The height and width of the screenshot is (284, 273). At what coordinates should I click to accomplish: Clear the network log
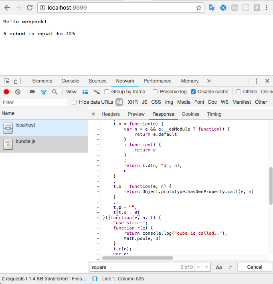coord(18,92)
